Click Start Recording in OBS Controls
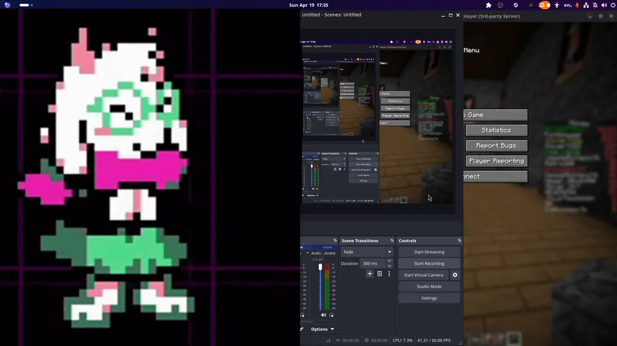 point(429,264)
